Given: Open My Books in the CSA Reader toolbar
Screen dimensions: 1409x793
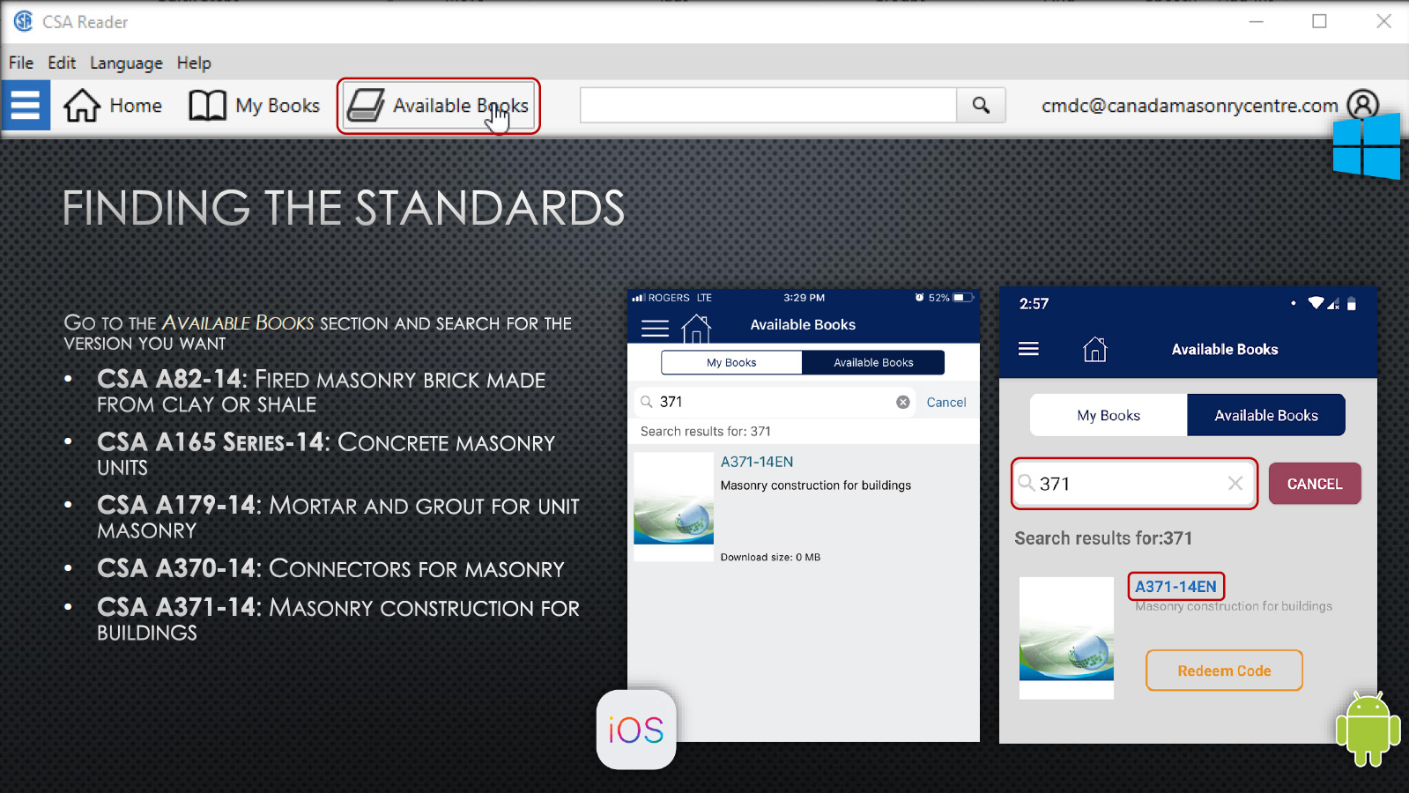Looking at the screenshot, I should (x=255, y=106).
